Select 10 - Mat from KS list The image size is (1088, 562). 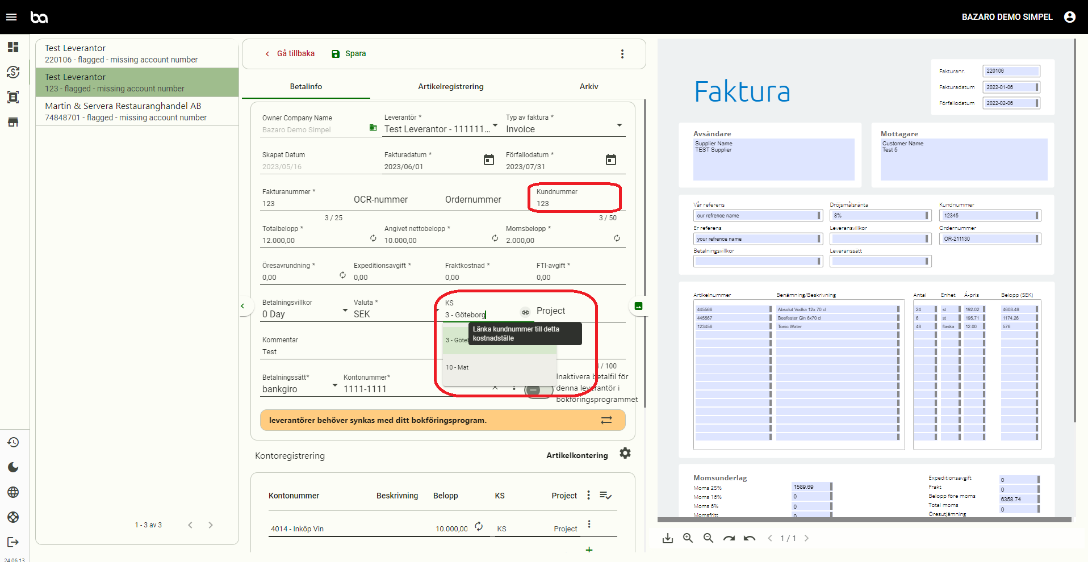[x=458, y=367]
